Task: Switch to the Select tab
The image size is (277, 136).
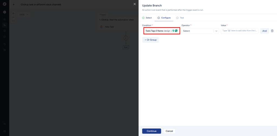Action: pyautogui.click(x=147, y=18)
